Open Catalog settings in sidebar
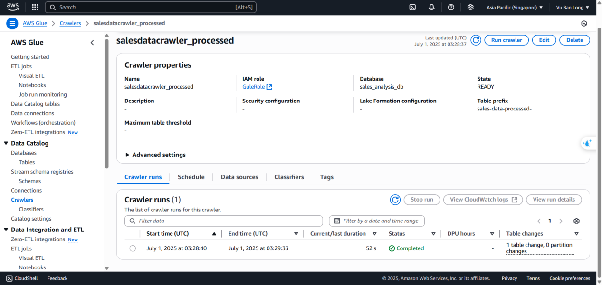Screen dimensions: 602x285 click(x=31, y=219)
